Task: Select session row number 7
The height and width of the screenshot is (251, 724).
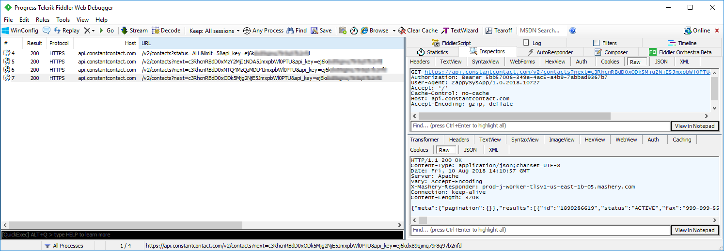Action: [202, 78]
